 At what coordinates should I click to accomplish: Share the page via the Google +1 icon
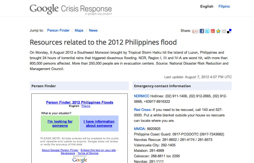[x=195, y=31]
